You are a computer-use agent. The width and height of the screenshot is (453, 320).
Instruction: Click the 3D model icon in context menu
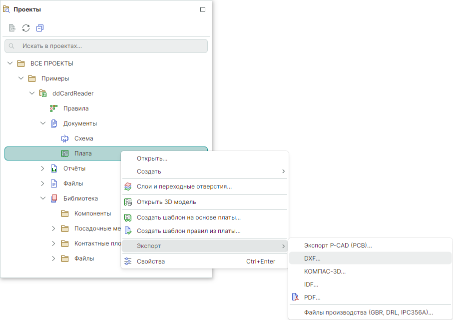[128, 202]
